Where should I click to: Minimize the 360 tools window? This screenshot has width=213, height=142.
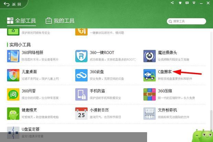[201, 3]
